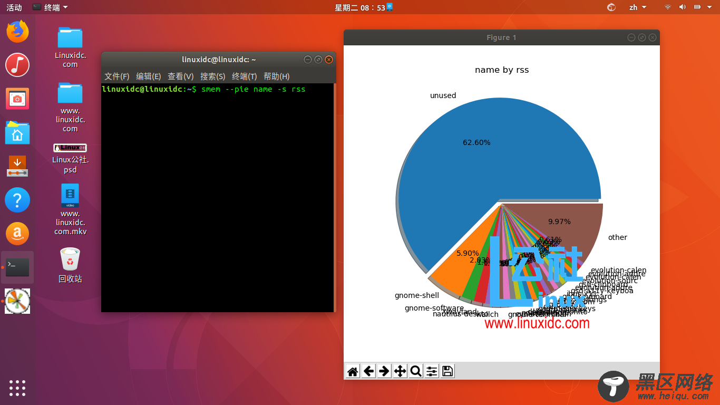Viewport: 720px width, 405px height.
Task: Select the Figure 1 title bar
Action: pyautogui.click(x=501, y=37)
